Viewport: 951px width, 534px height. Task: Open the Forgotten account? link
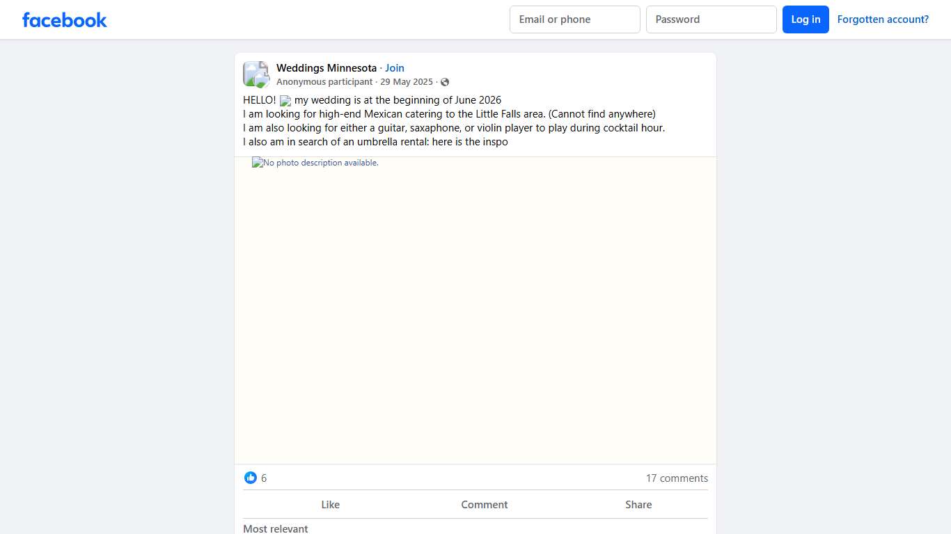[883, 19]
